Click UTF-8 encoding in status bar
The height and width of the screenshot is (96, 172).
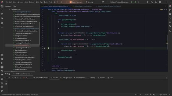pos(146,94)
